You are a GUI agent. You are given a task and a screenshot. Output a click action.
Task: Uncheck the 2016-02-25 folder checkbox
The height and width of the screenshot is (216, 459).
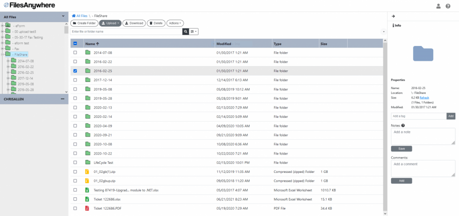point(75,71)
